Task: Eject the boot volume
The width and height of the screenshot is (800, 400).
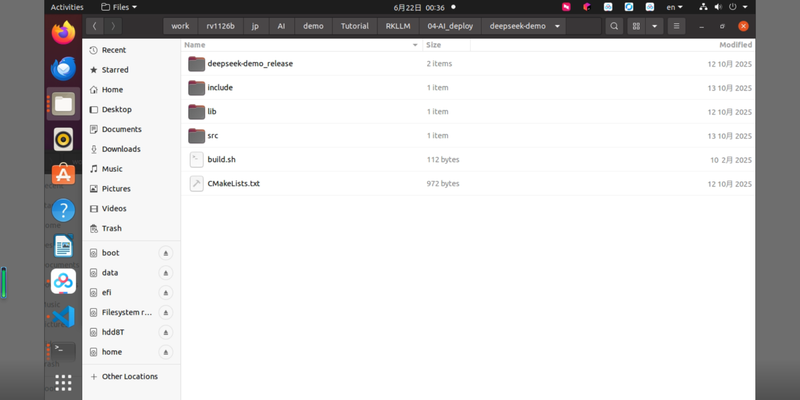Action: 166,253
